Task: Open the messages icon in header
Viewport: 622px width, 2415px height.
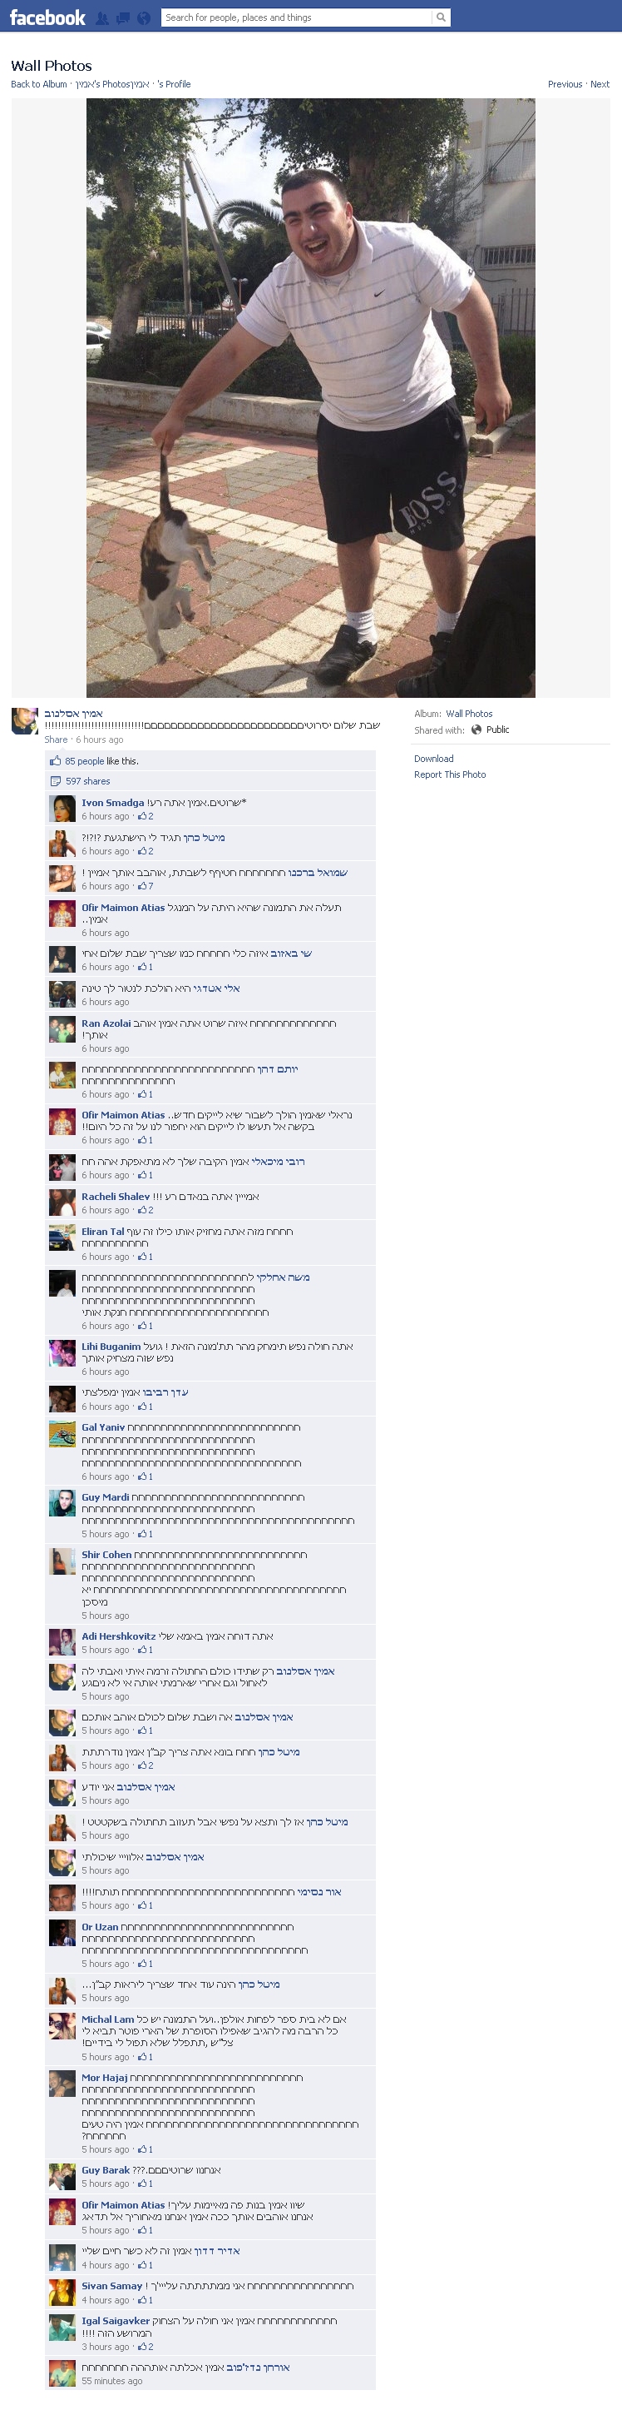Action: 123,17
